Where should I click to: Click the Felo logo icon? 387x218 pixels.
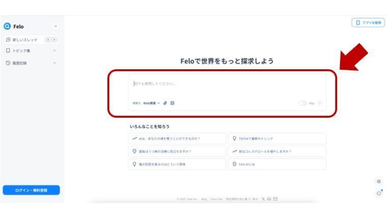point(7,26)
